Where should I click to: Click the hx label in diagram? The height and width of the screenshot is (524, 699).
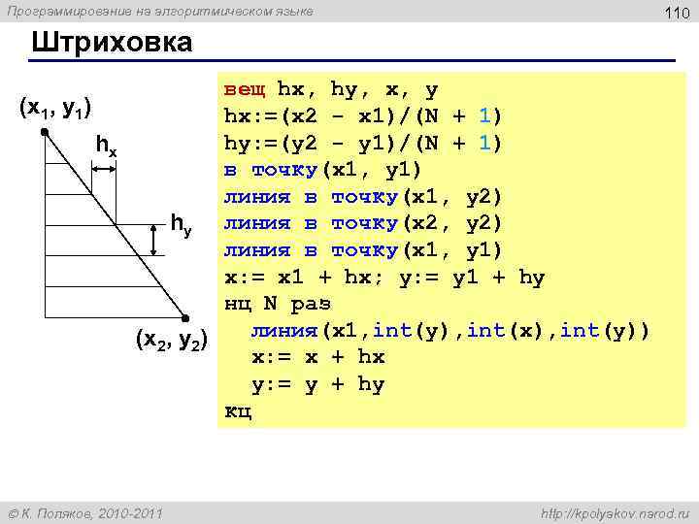pyautogui.click(x=106, y=146)
